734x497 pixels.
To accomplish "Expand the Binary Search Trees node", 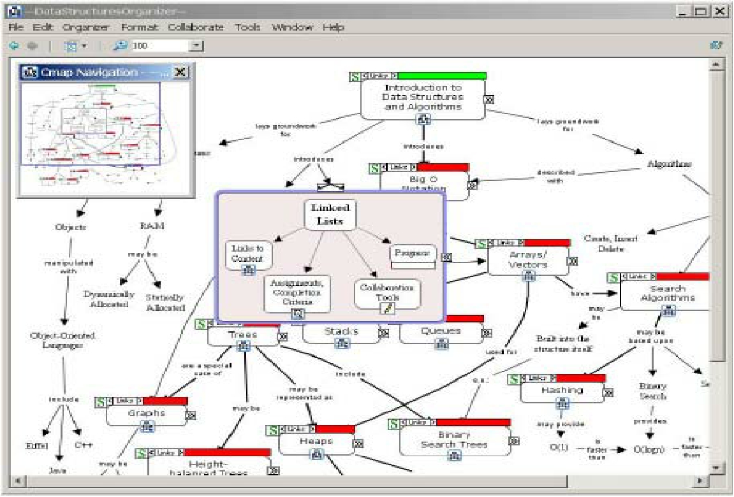I will (x=513, y=441).
